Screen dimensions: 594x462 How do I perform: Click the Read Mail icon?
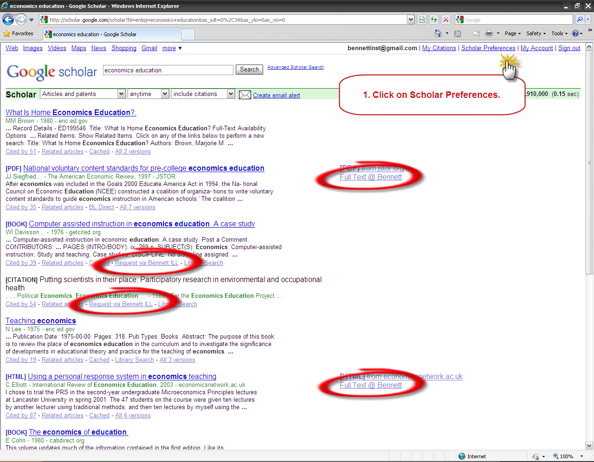(476, 33)
